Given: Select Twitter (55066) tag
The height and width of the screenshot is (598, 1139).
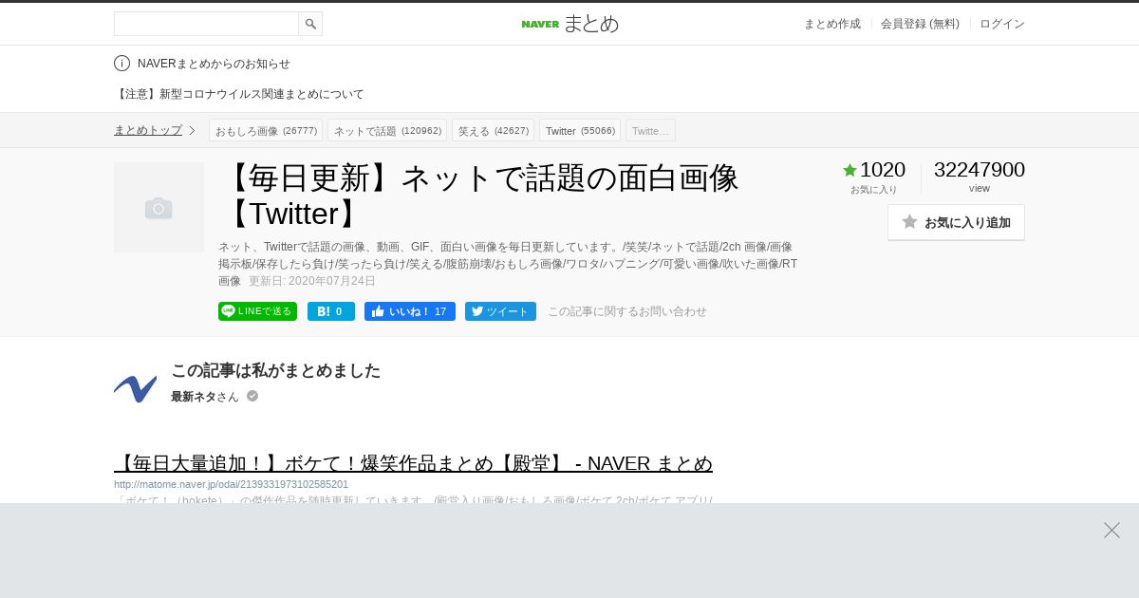Looking at the screenshot, I should point(580,130).
